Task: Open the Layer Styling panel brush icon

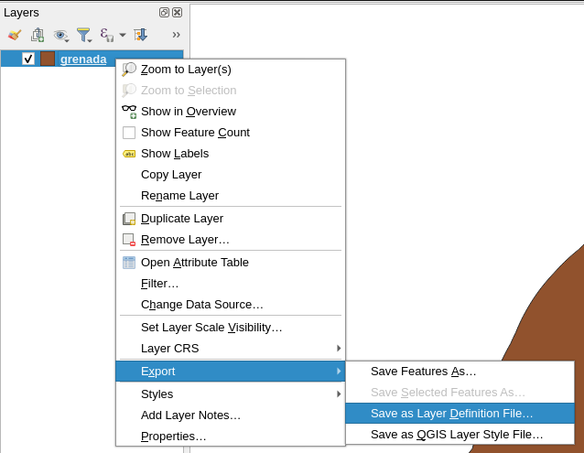Action: (15, 35)
